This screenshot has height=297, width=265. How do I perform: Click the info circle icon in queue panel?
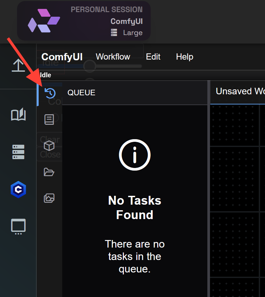(135, 155)
